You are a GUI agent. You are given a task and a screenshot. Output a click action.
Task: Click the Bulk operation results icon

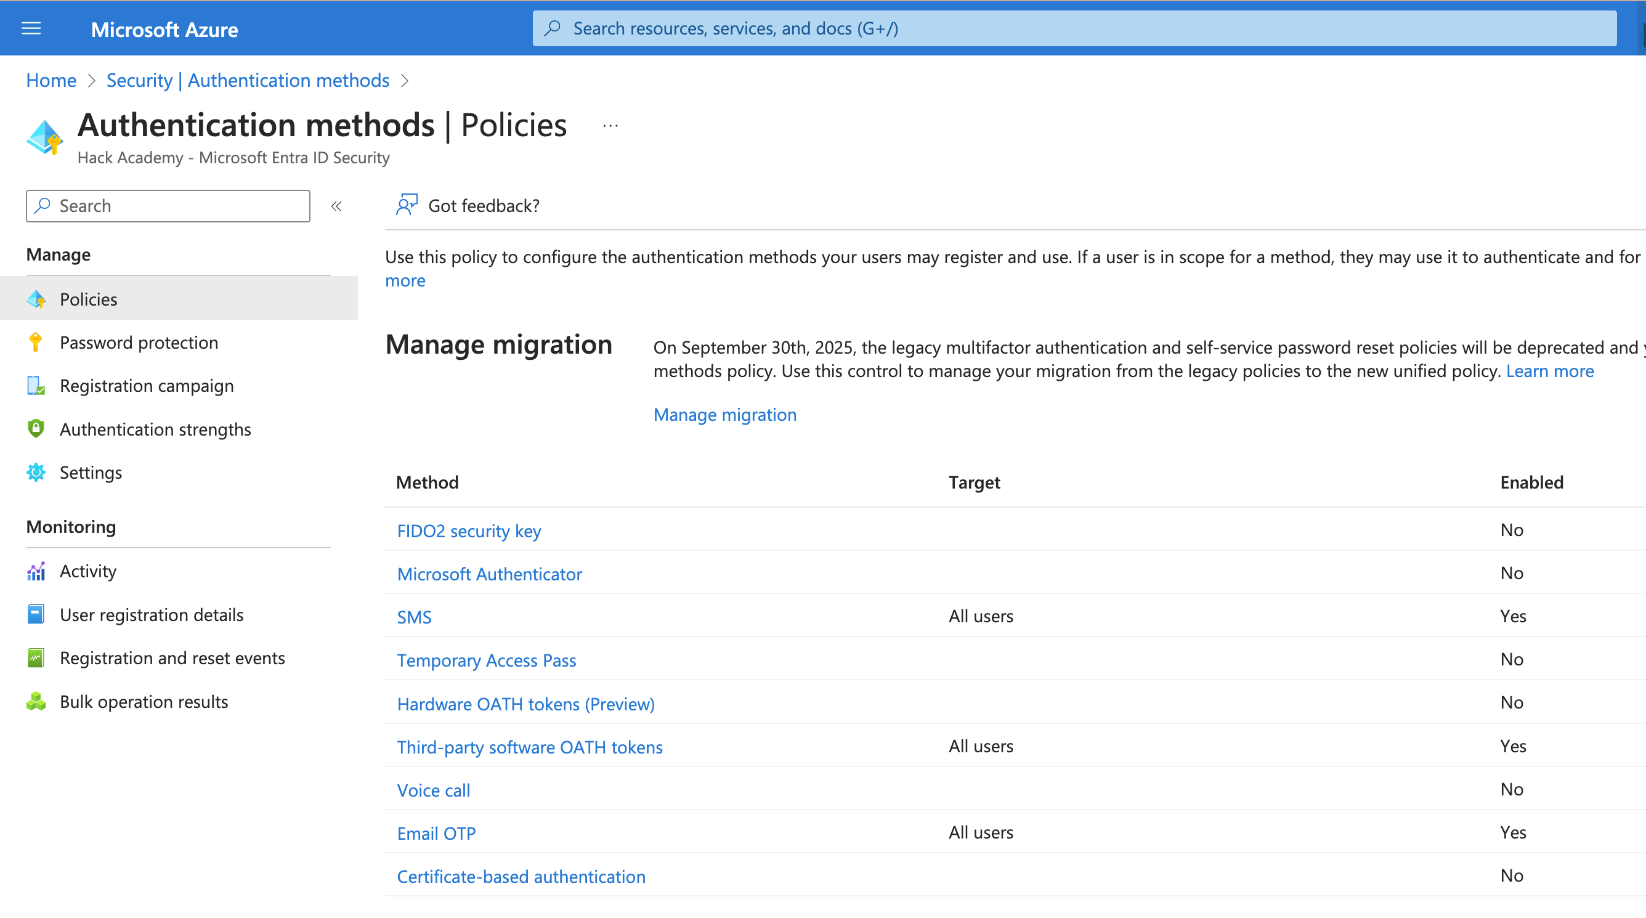[x=36, y=701]
